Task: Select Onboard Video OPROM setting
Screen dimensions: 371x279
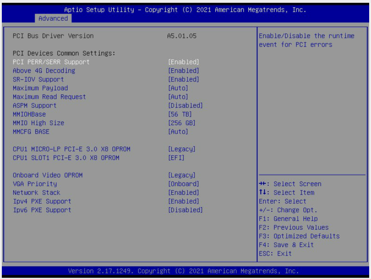Action: [x=47, y=175]
